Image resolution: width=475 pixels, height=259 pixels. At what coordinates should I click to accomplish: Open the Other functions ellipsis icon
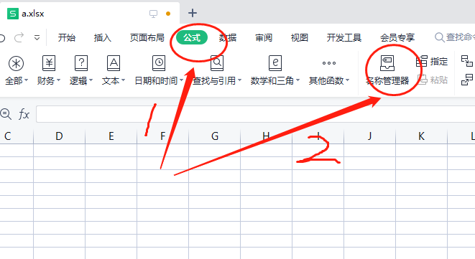pyautogui.click(x=329, y=63)
